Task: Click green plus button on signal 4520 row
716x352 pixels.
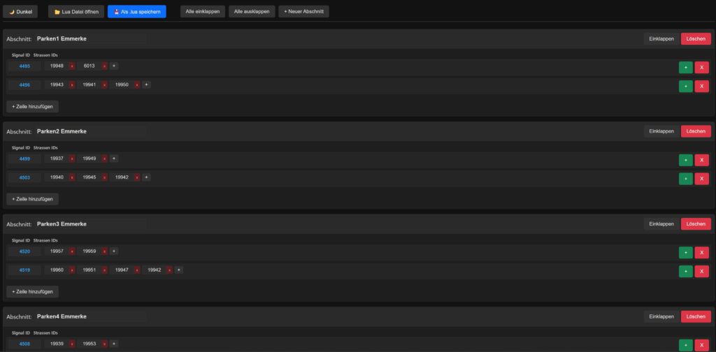Action: coord(685,252)
